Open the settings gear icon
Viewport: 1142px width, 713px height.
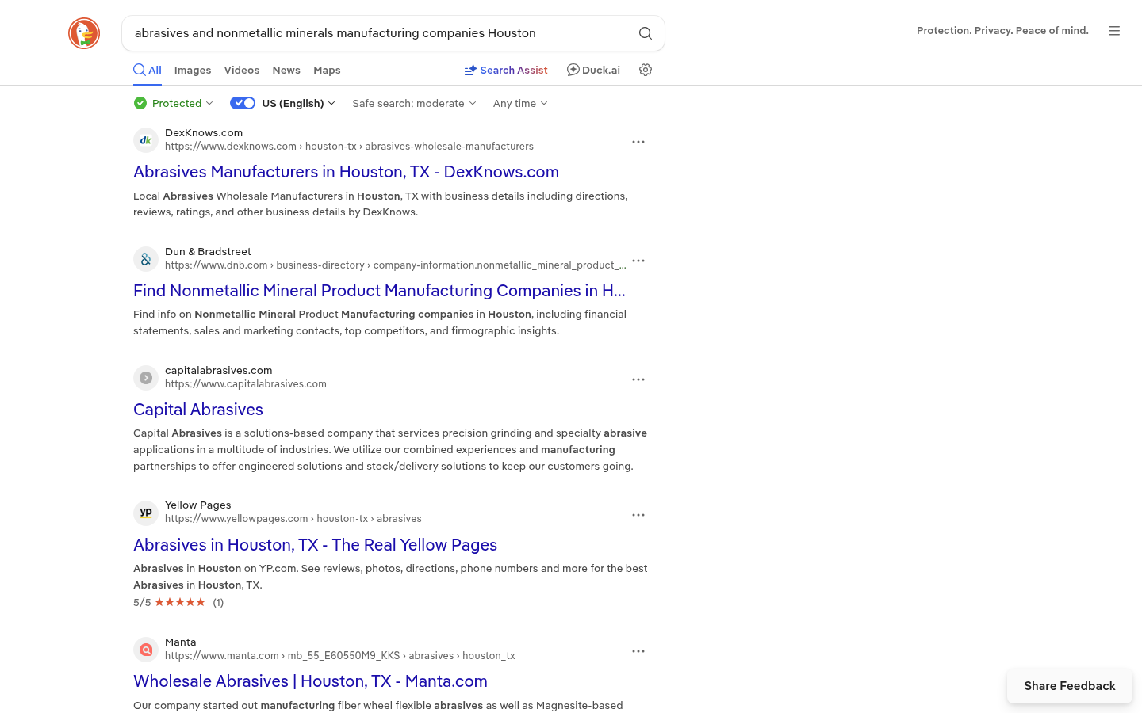click(x=646, y=70)
